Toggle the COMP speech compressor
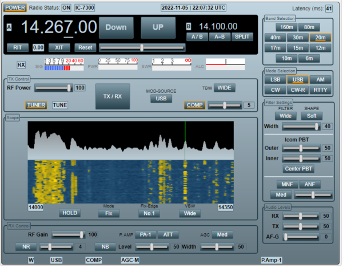 tap(195, 105)
